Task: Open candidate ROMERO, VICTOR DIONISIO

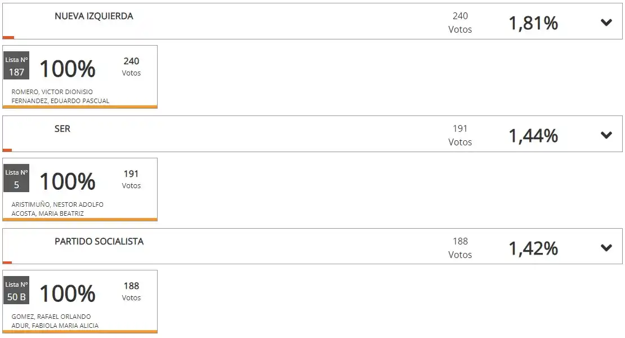Action: point(52,92)
